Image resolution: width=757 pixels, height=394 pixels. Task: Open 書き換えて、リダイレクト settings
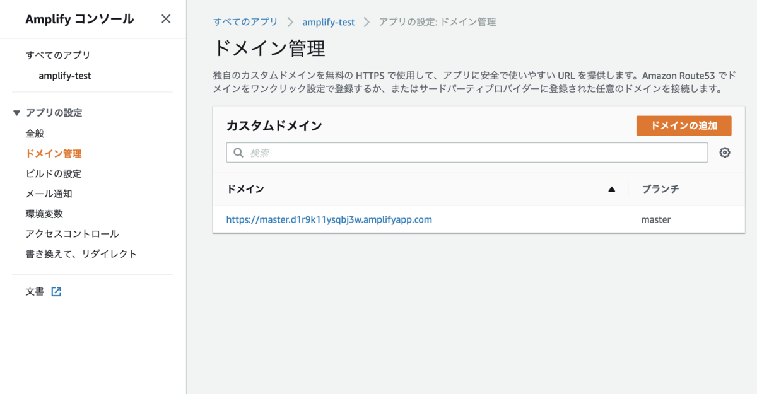(x=81, y=254)
